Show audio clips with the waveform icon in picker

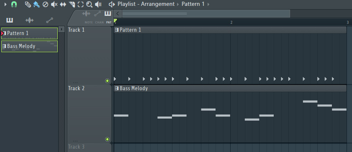29,20
